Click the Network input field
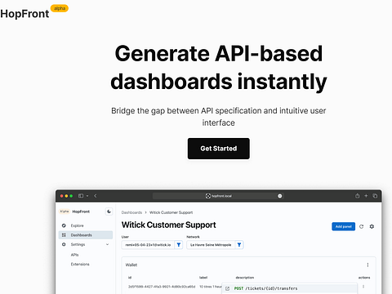 (211, 245)
